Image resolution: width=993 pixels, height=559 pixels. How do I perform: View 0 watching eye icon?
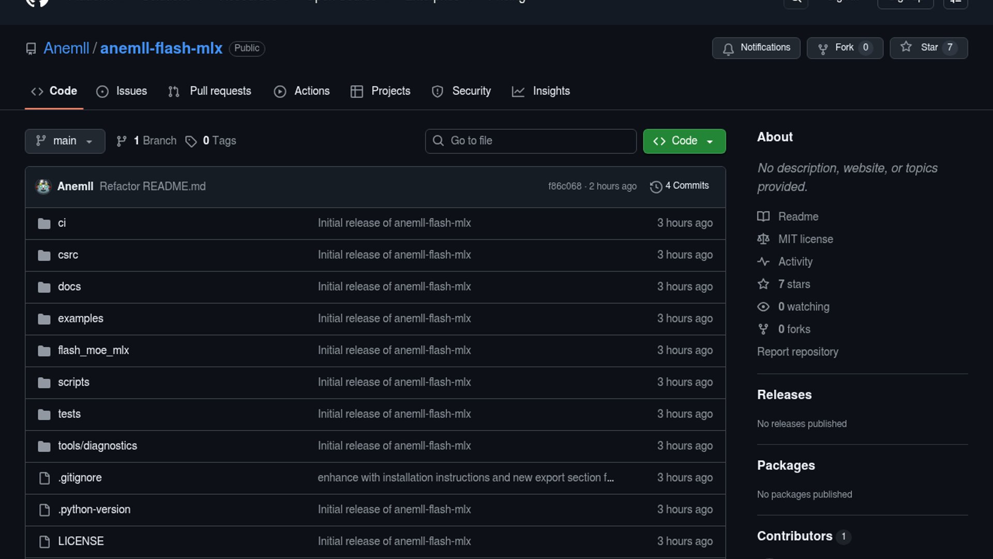763,307
